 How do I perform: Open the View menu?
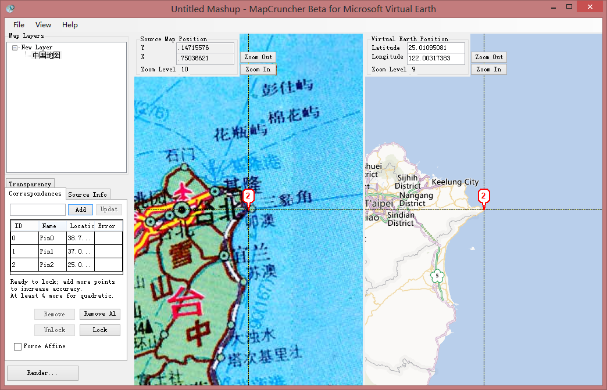[43, 25]
